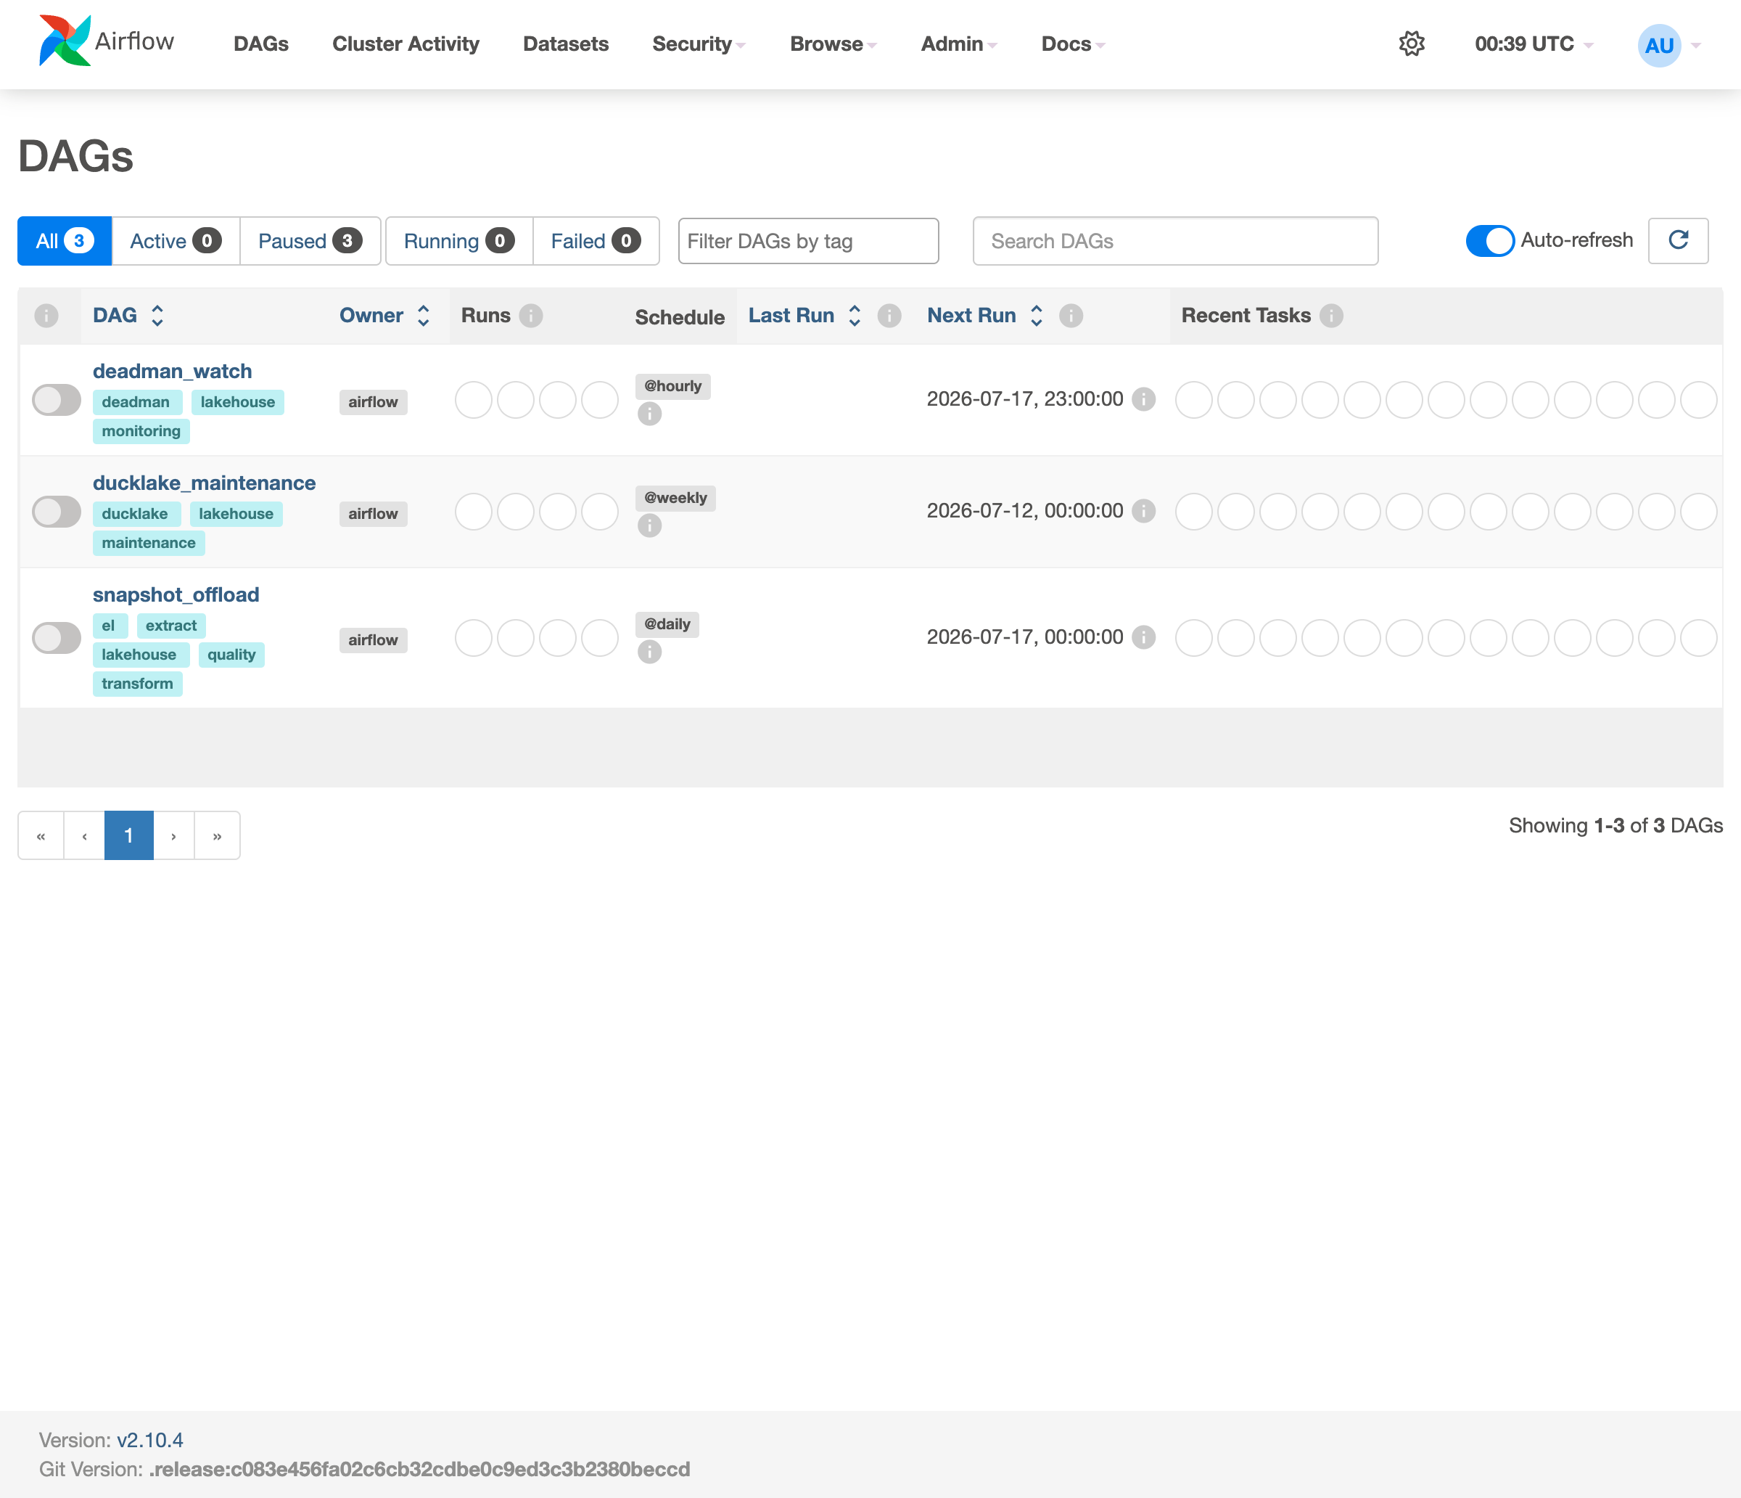Focus the Search DAGs field
This screenshot has height=1498, width=1741.
point(1174,241)
